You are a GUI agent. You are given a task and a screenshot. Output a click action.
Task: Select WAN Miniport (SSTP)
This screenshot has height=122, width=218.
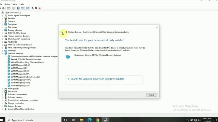click(x=20, y=86)
